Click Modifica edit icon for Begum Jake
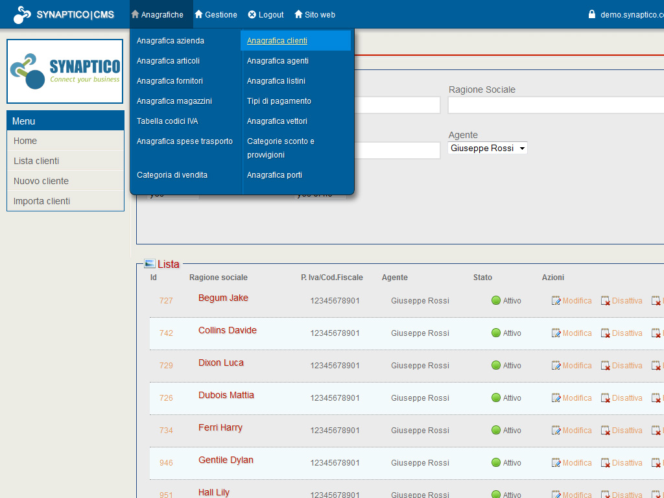The image size is (664, 498). pos(556,301)
